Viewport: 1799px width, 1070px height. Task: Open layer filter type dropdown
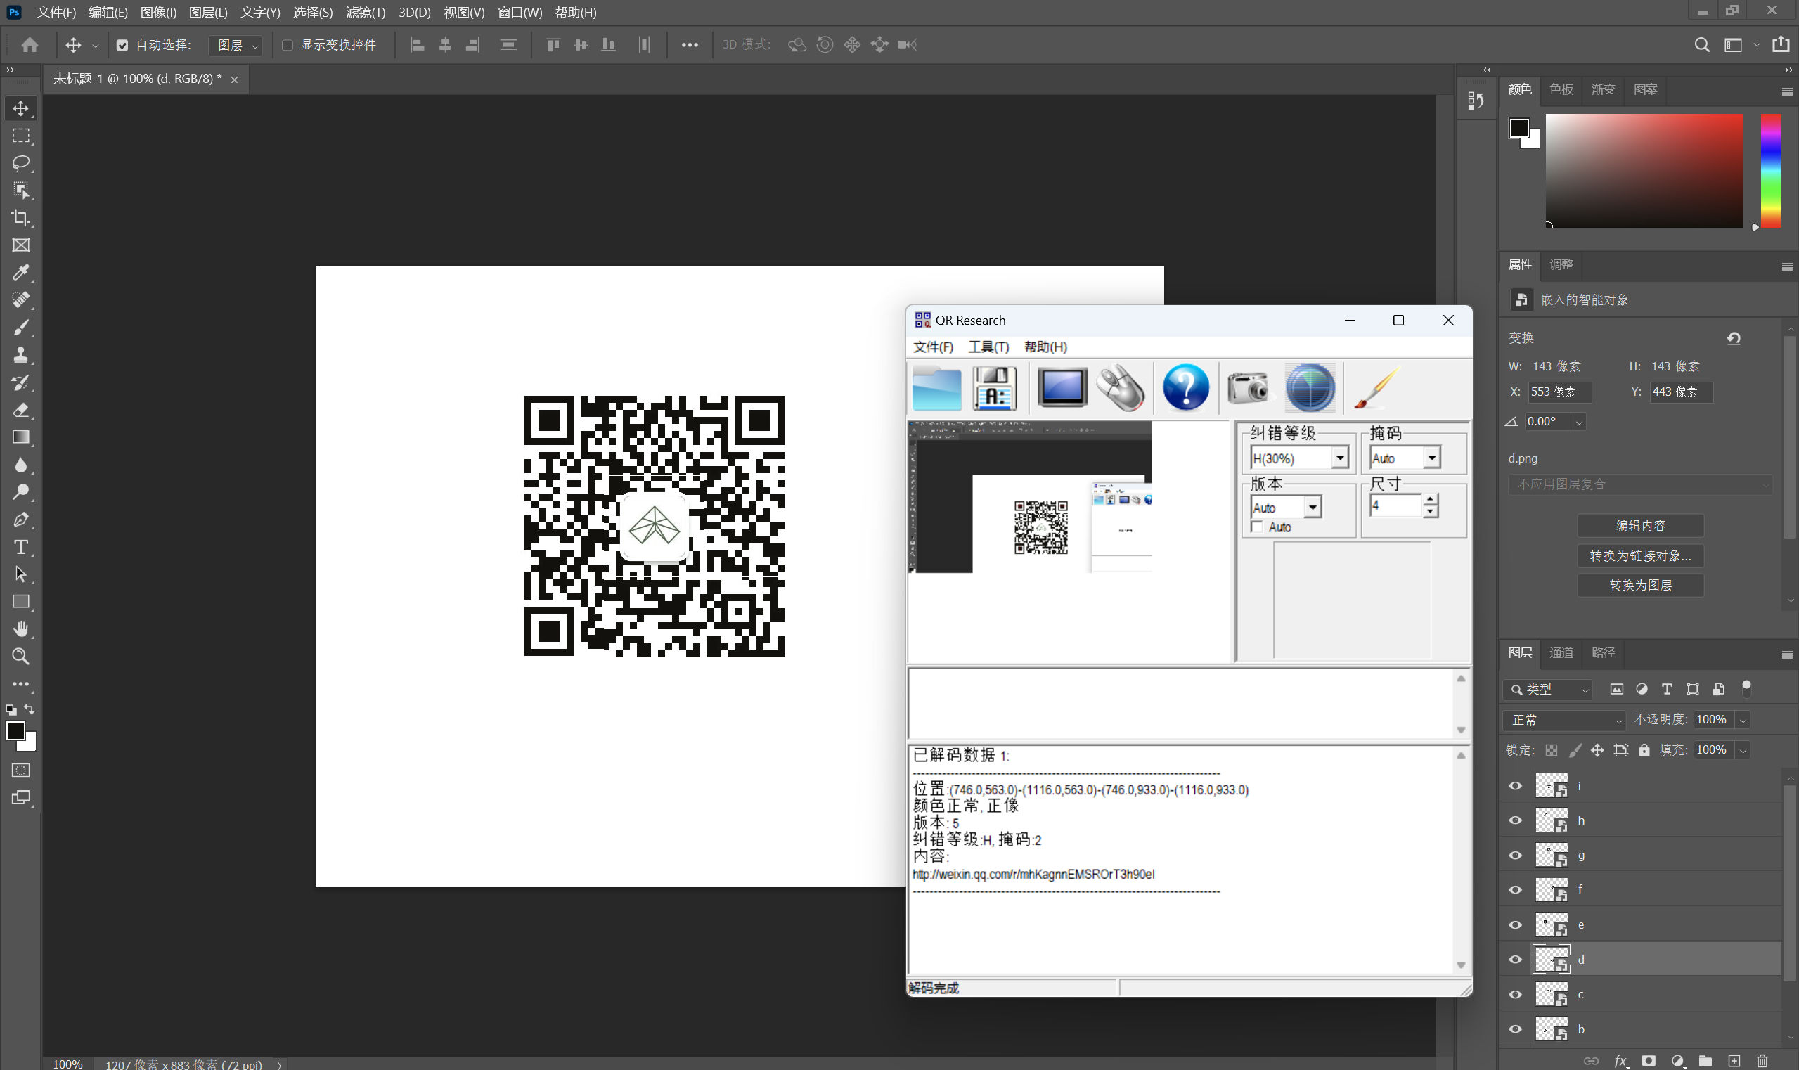[1547, 689]
